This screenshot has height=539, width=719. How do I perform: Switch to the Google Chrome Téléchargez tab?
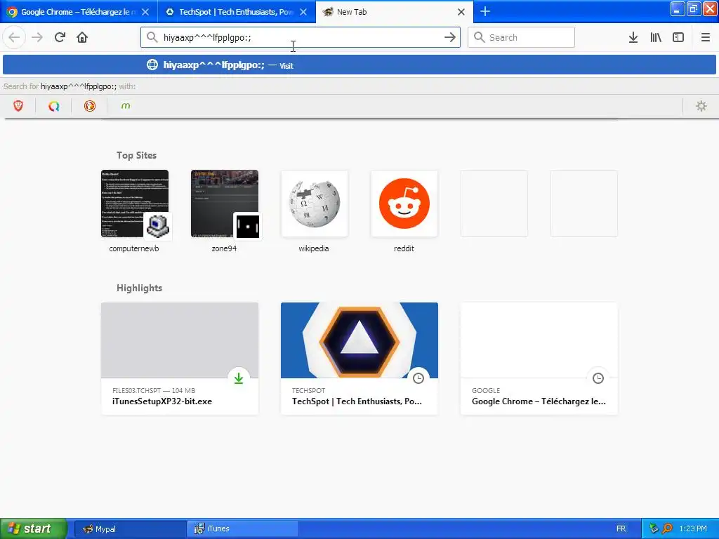click(x=79, y=12)
